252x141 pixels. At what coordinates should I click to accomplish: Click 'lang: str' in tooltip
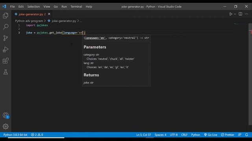tap(89, 63)
